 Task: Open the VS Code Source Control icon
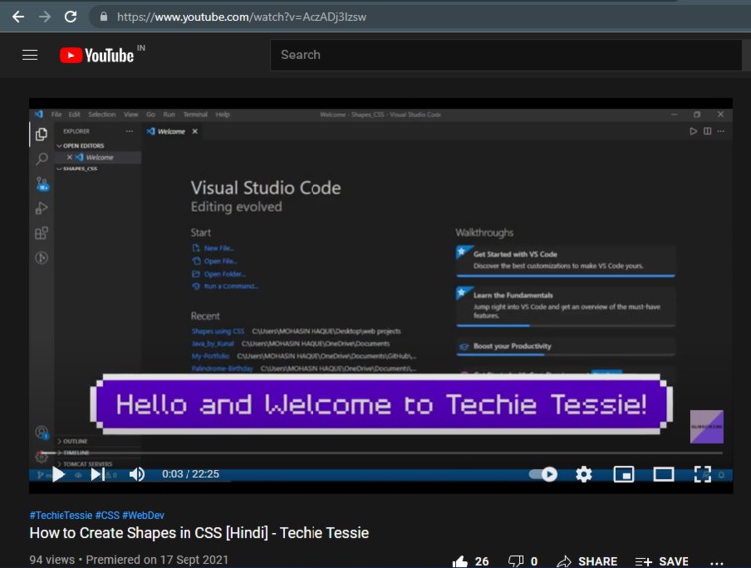click(x=42, y=183)
